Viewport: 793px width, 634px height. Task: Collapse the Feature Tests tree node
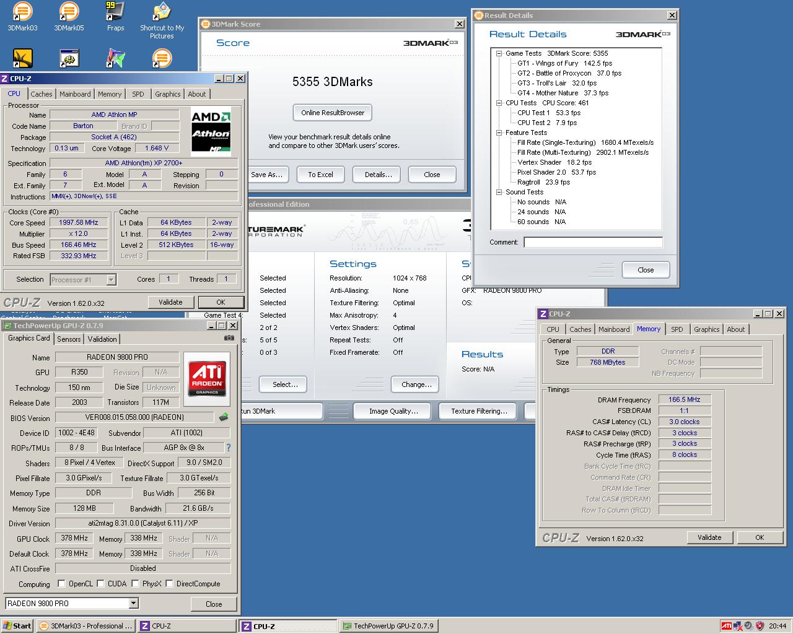tap(499, 132)
